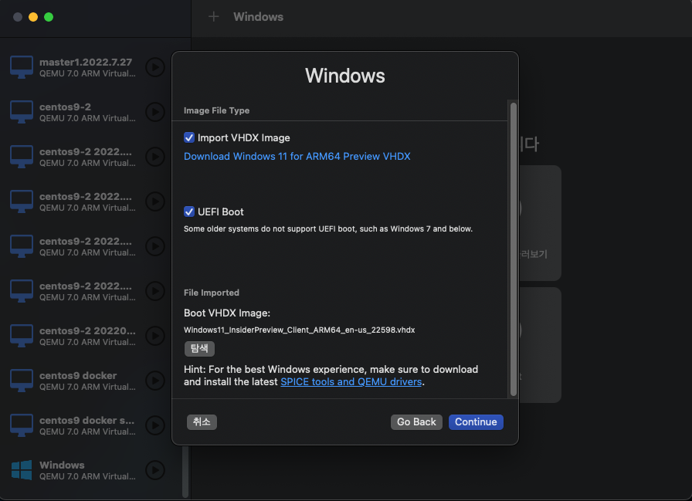Click the plus icon to create new VM
This screenshot has width=692, height=501.
(x=214, y=17)
